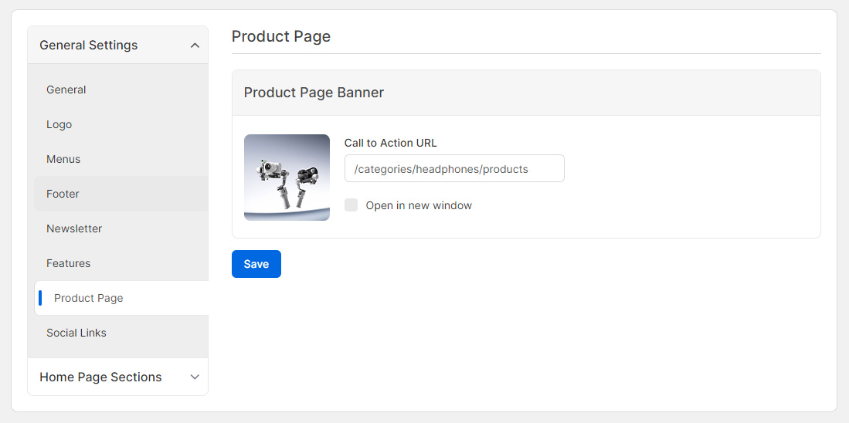The width and height of the screenshot is (849, 423).
Task: Focus the Call to Action URL field
Action: click(454, 168)
